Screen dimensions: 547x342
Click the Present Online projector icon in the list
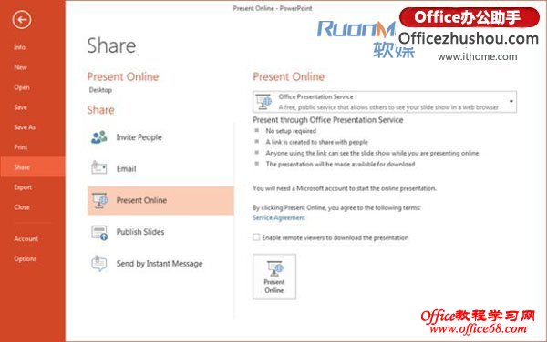coord(99,200)
